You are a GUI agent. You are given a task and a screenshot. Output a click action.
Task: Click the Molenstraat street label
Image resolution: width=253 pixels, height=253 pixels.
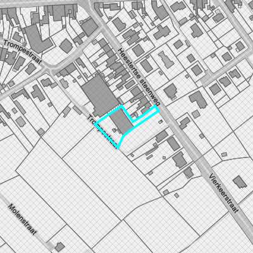(22, 219)
